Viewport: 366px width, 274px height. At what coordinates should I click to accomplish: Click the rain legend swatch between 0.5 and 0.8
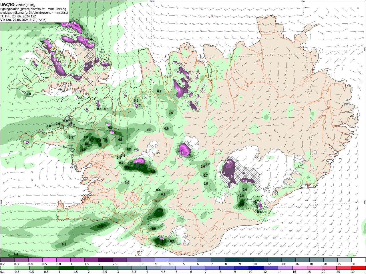pos(37,267)
